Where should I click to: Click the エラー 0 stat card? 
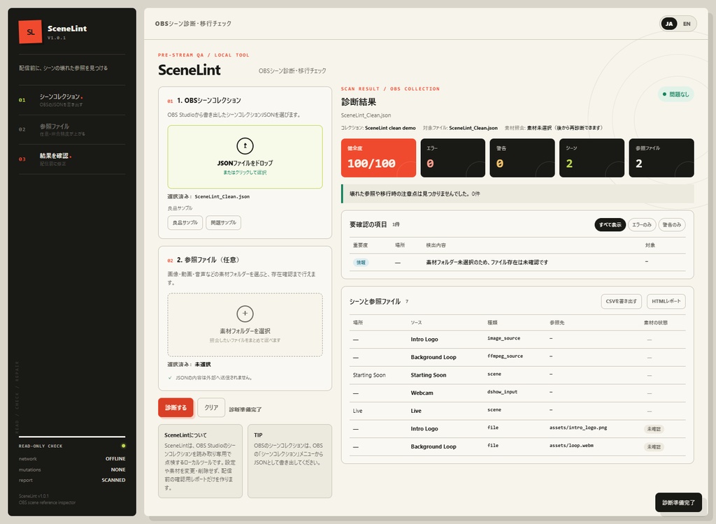[453, 158]
